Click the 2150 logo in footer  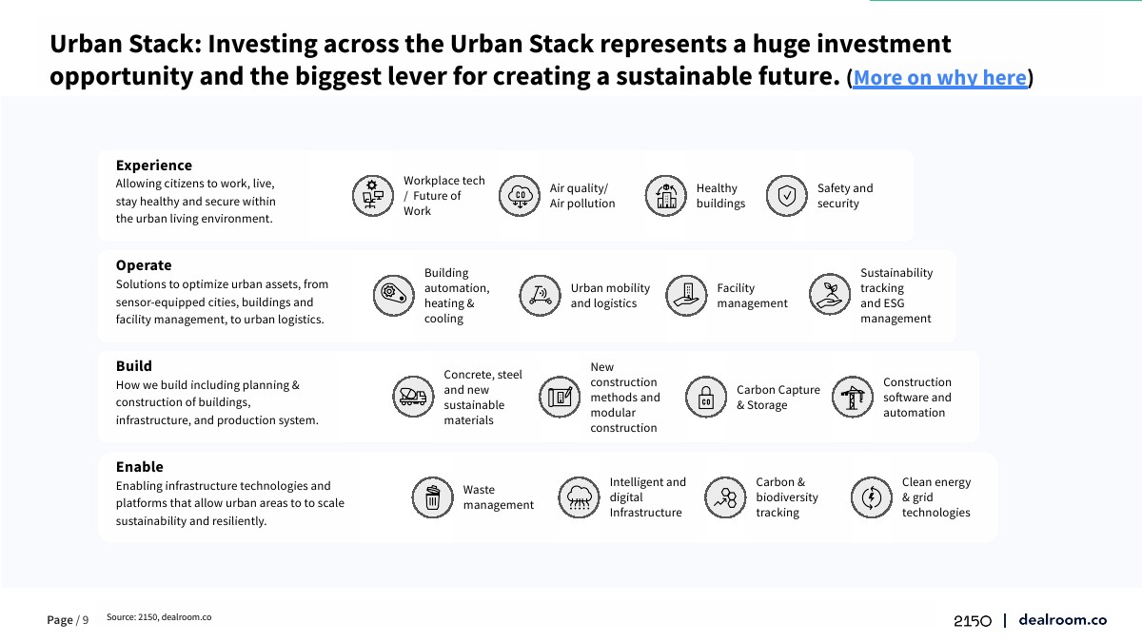click(973, 621)
